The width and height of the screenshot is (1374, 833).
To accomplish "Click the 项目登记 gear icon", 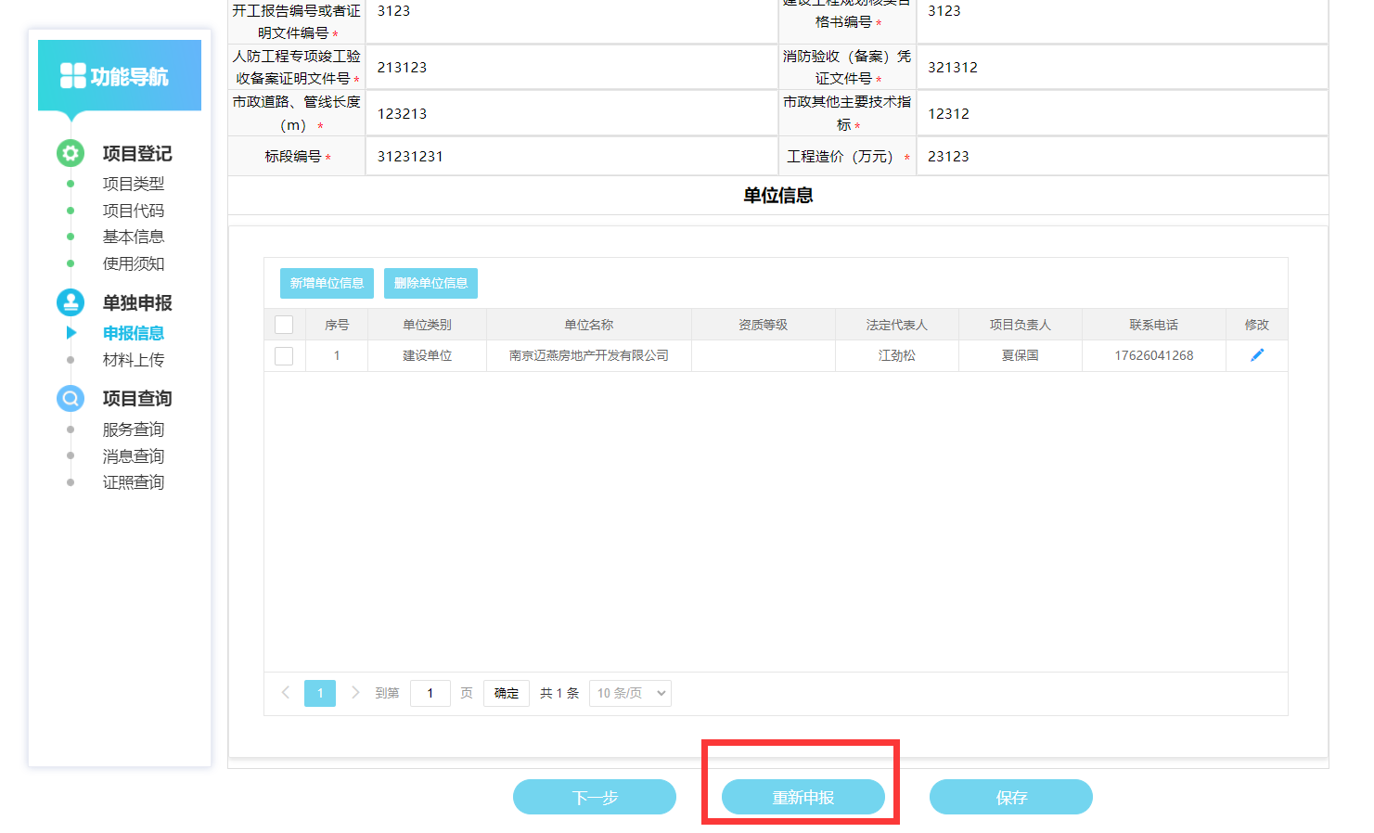I will [71, 153].
